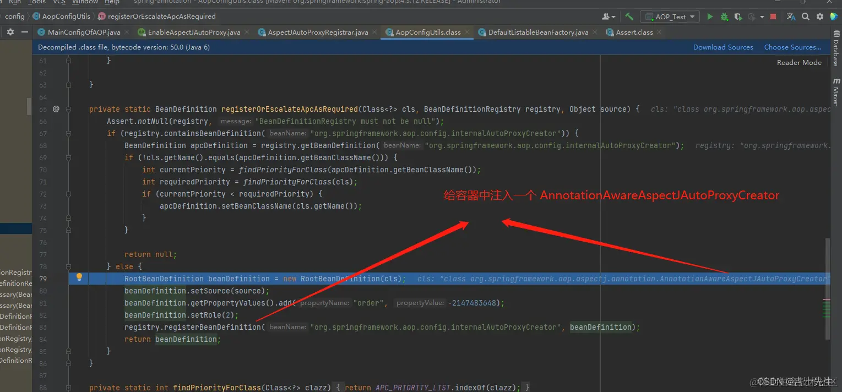Screen dimensions: 842x392
Task: Click registry.registerBeanDefinition on line 83
Action: point(193,327)
